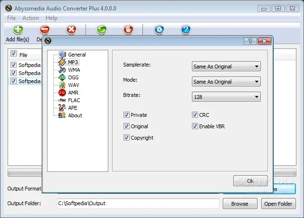Toggle the Private checkbox
The width and height of the screenshot is (304, 218).
coord(126,115)
